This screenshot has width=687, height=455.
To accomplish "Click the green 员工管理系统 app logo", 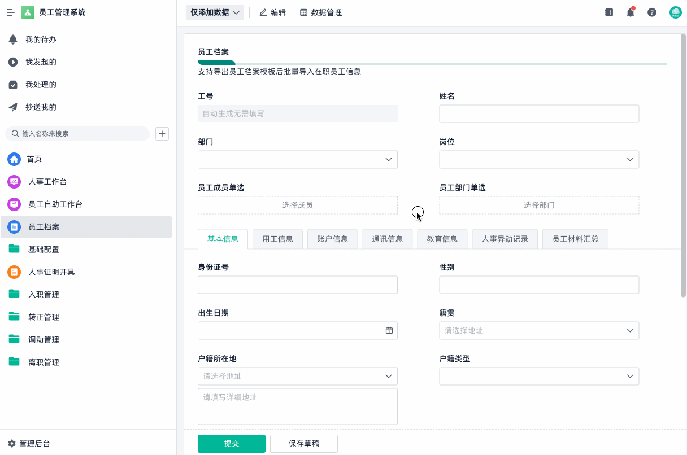I will (x=28, y=12).
